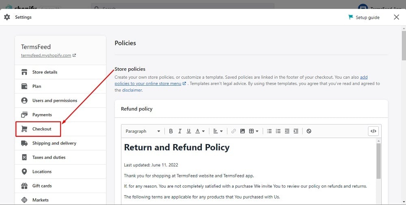Click the shopping cart icon beside Checkout

click(24, 129)
